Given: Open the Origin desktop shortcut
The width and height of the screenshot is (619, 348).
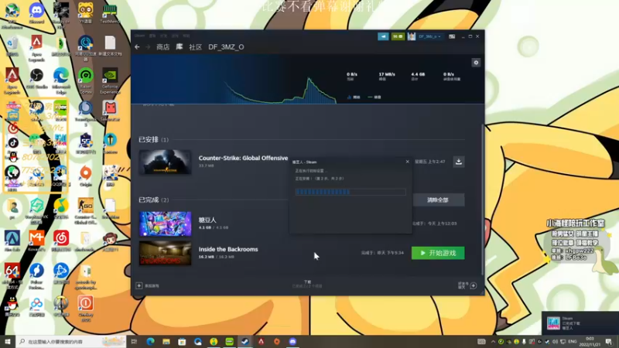Looking at the screenshot, I should click(x=85, y=176).
